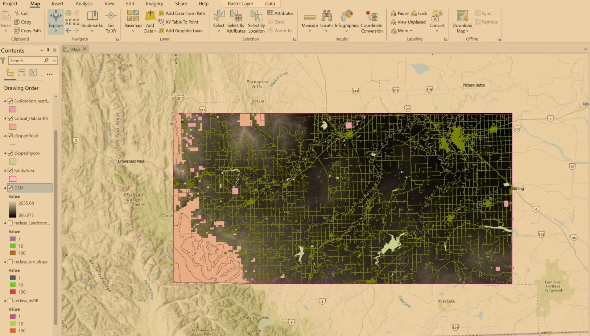The width and height of the screenshot is (590, 336).
Task: Click the StudyArea pink color swatch
Action: (13, 179)
